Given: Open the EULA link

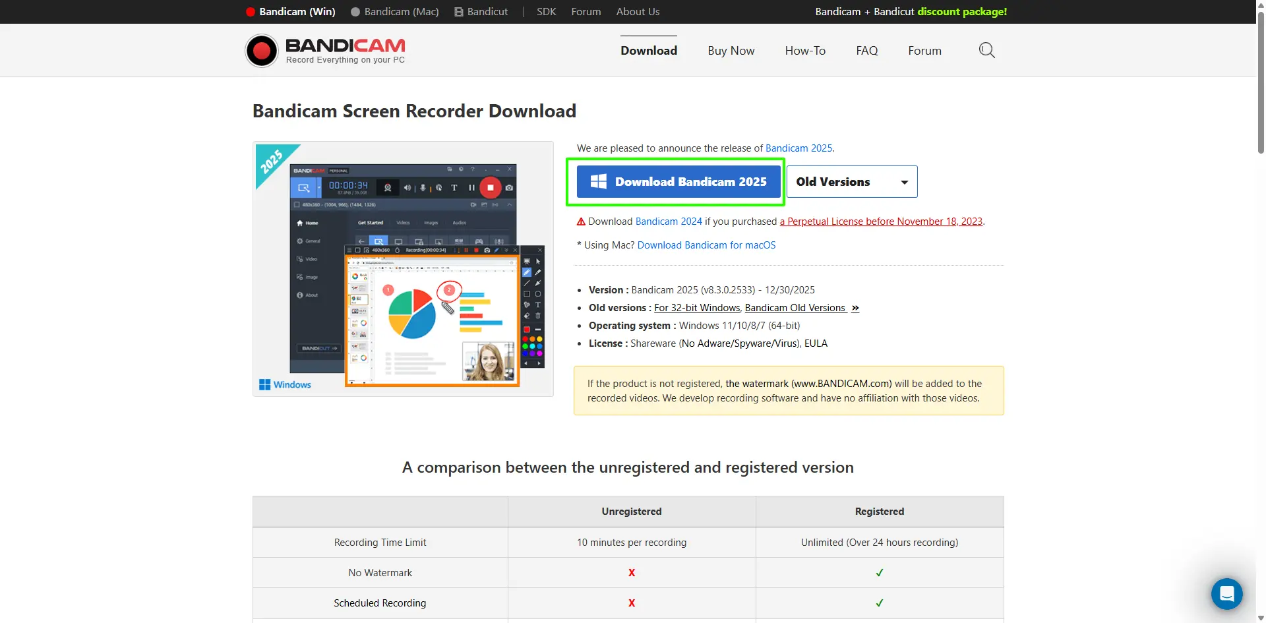Looking at the screenshot, I should [816, 343].
